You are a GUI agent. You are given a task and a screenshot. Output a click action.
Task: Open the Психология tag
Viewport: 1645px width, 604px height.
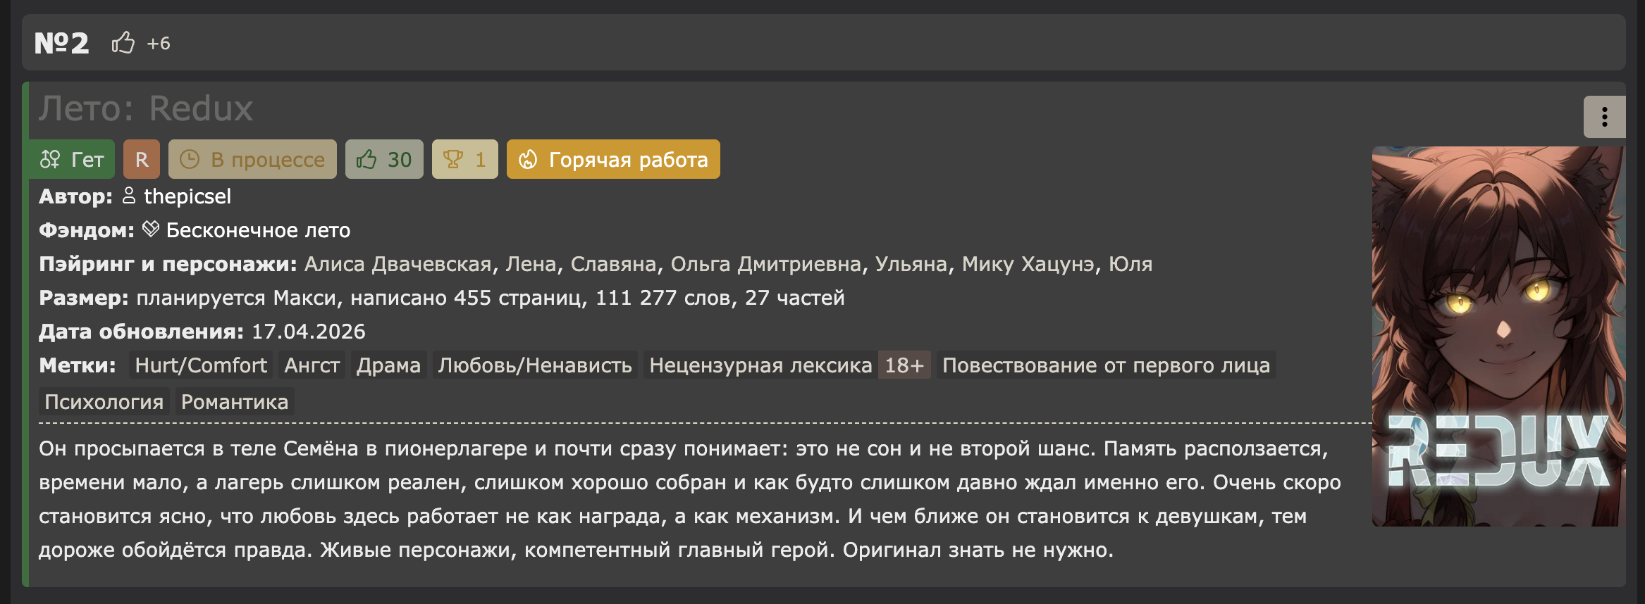click(x=104, y=402)
